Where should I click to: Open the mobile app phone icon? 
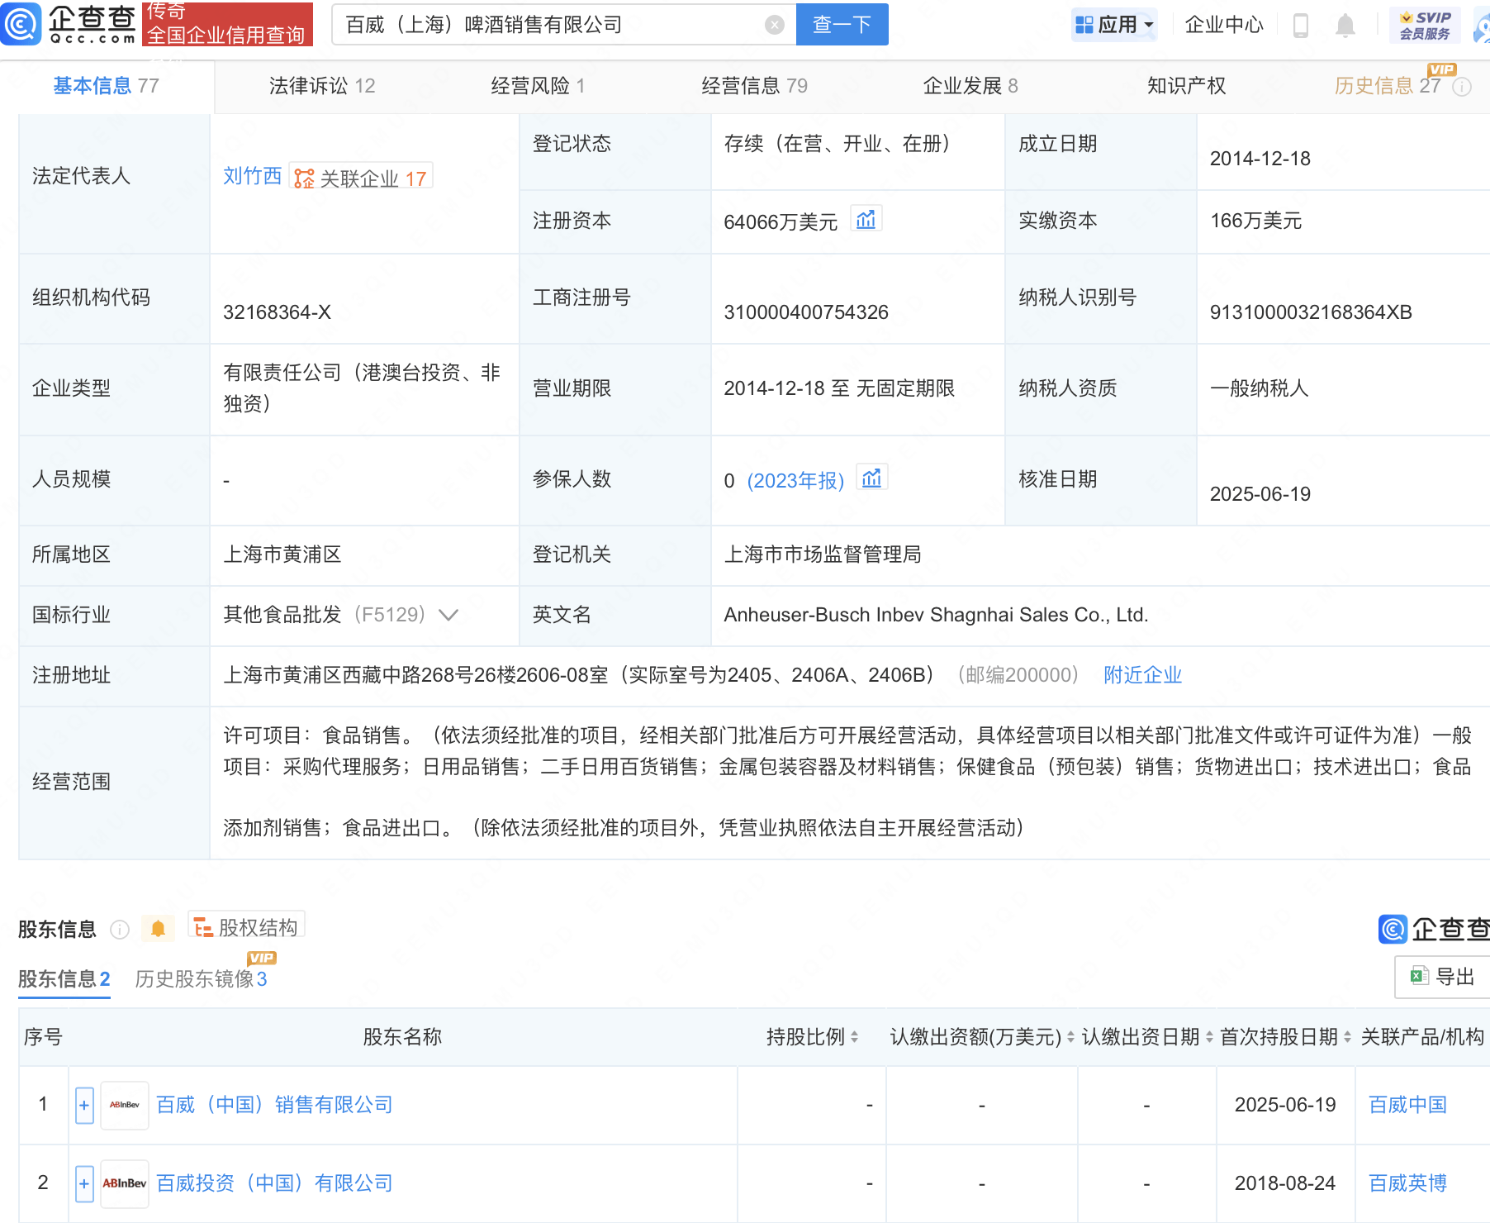(x=1300, y=26)
